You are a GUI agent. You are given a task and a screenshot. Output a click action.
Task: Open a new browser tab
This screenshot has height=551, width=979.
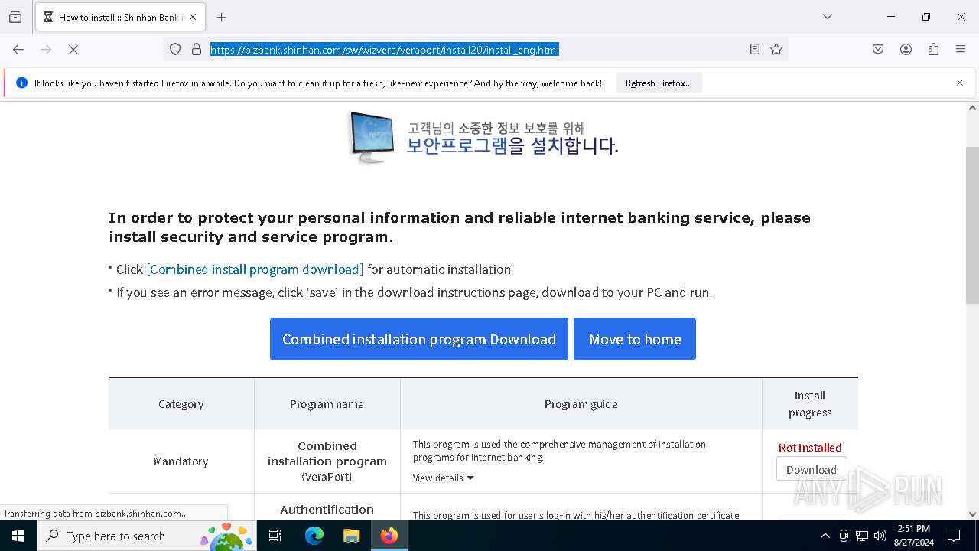(222, 17)
